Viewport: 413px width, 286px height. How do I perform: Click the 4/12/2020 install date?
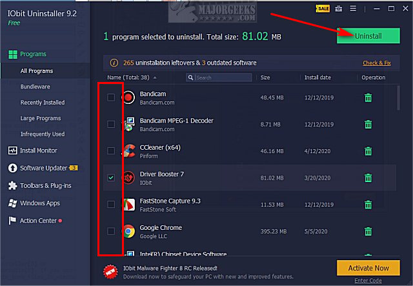317,151
